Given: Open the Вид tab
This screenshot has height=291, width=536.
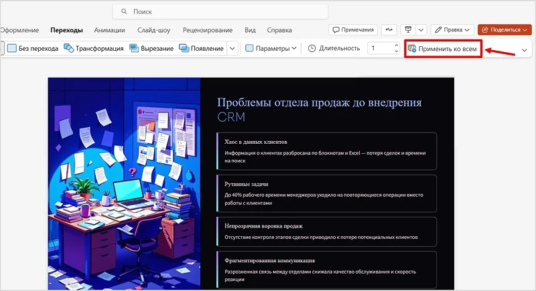Looking at the screenshot, I should click(250, 30).
